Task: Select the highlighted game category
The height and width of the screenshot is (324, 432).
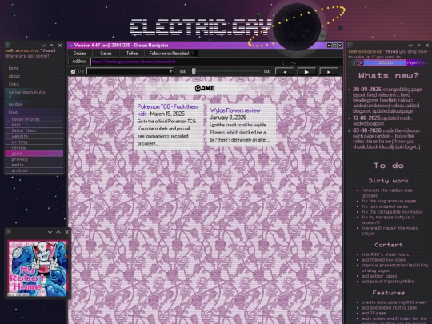Action: pos(34,154)
